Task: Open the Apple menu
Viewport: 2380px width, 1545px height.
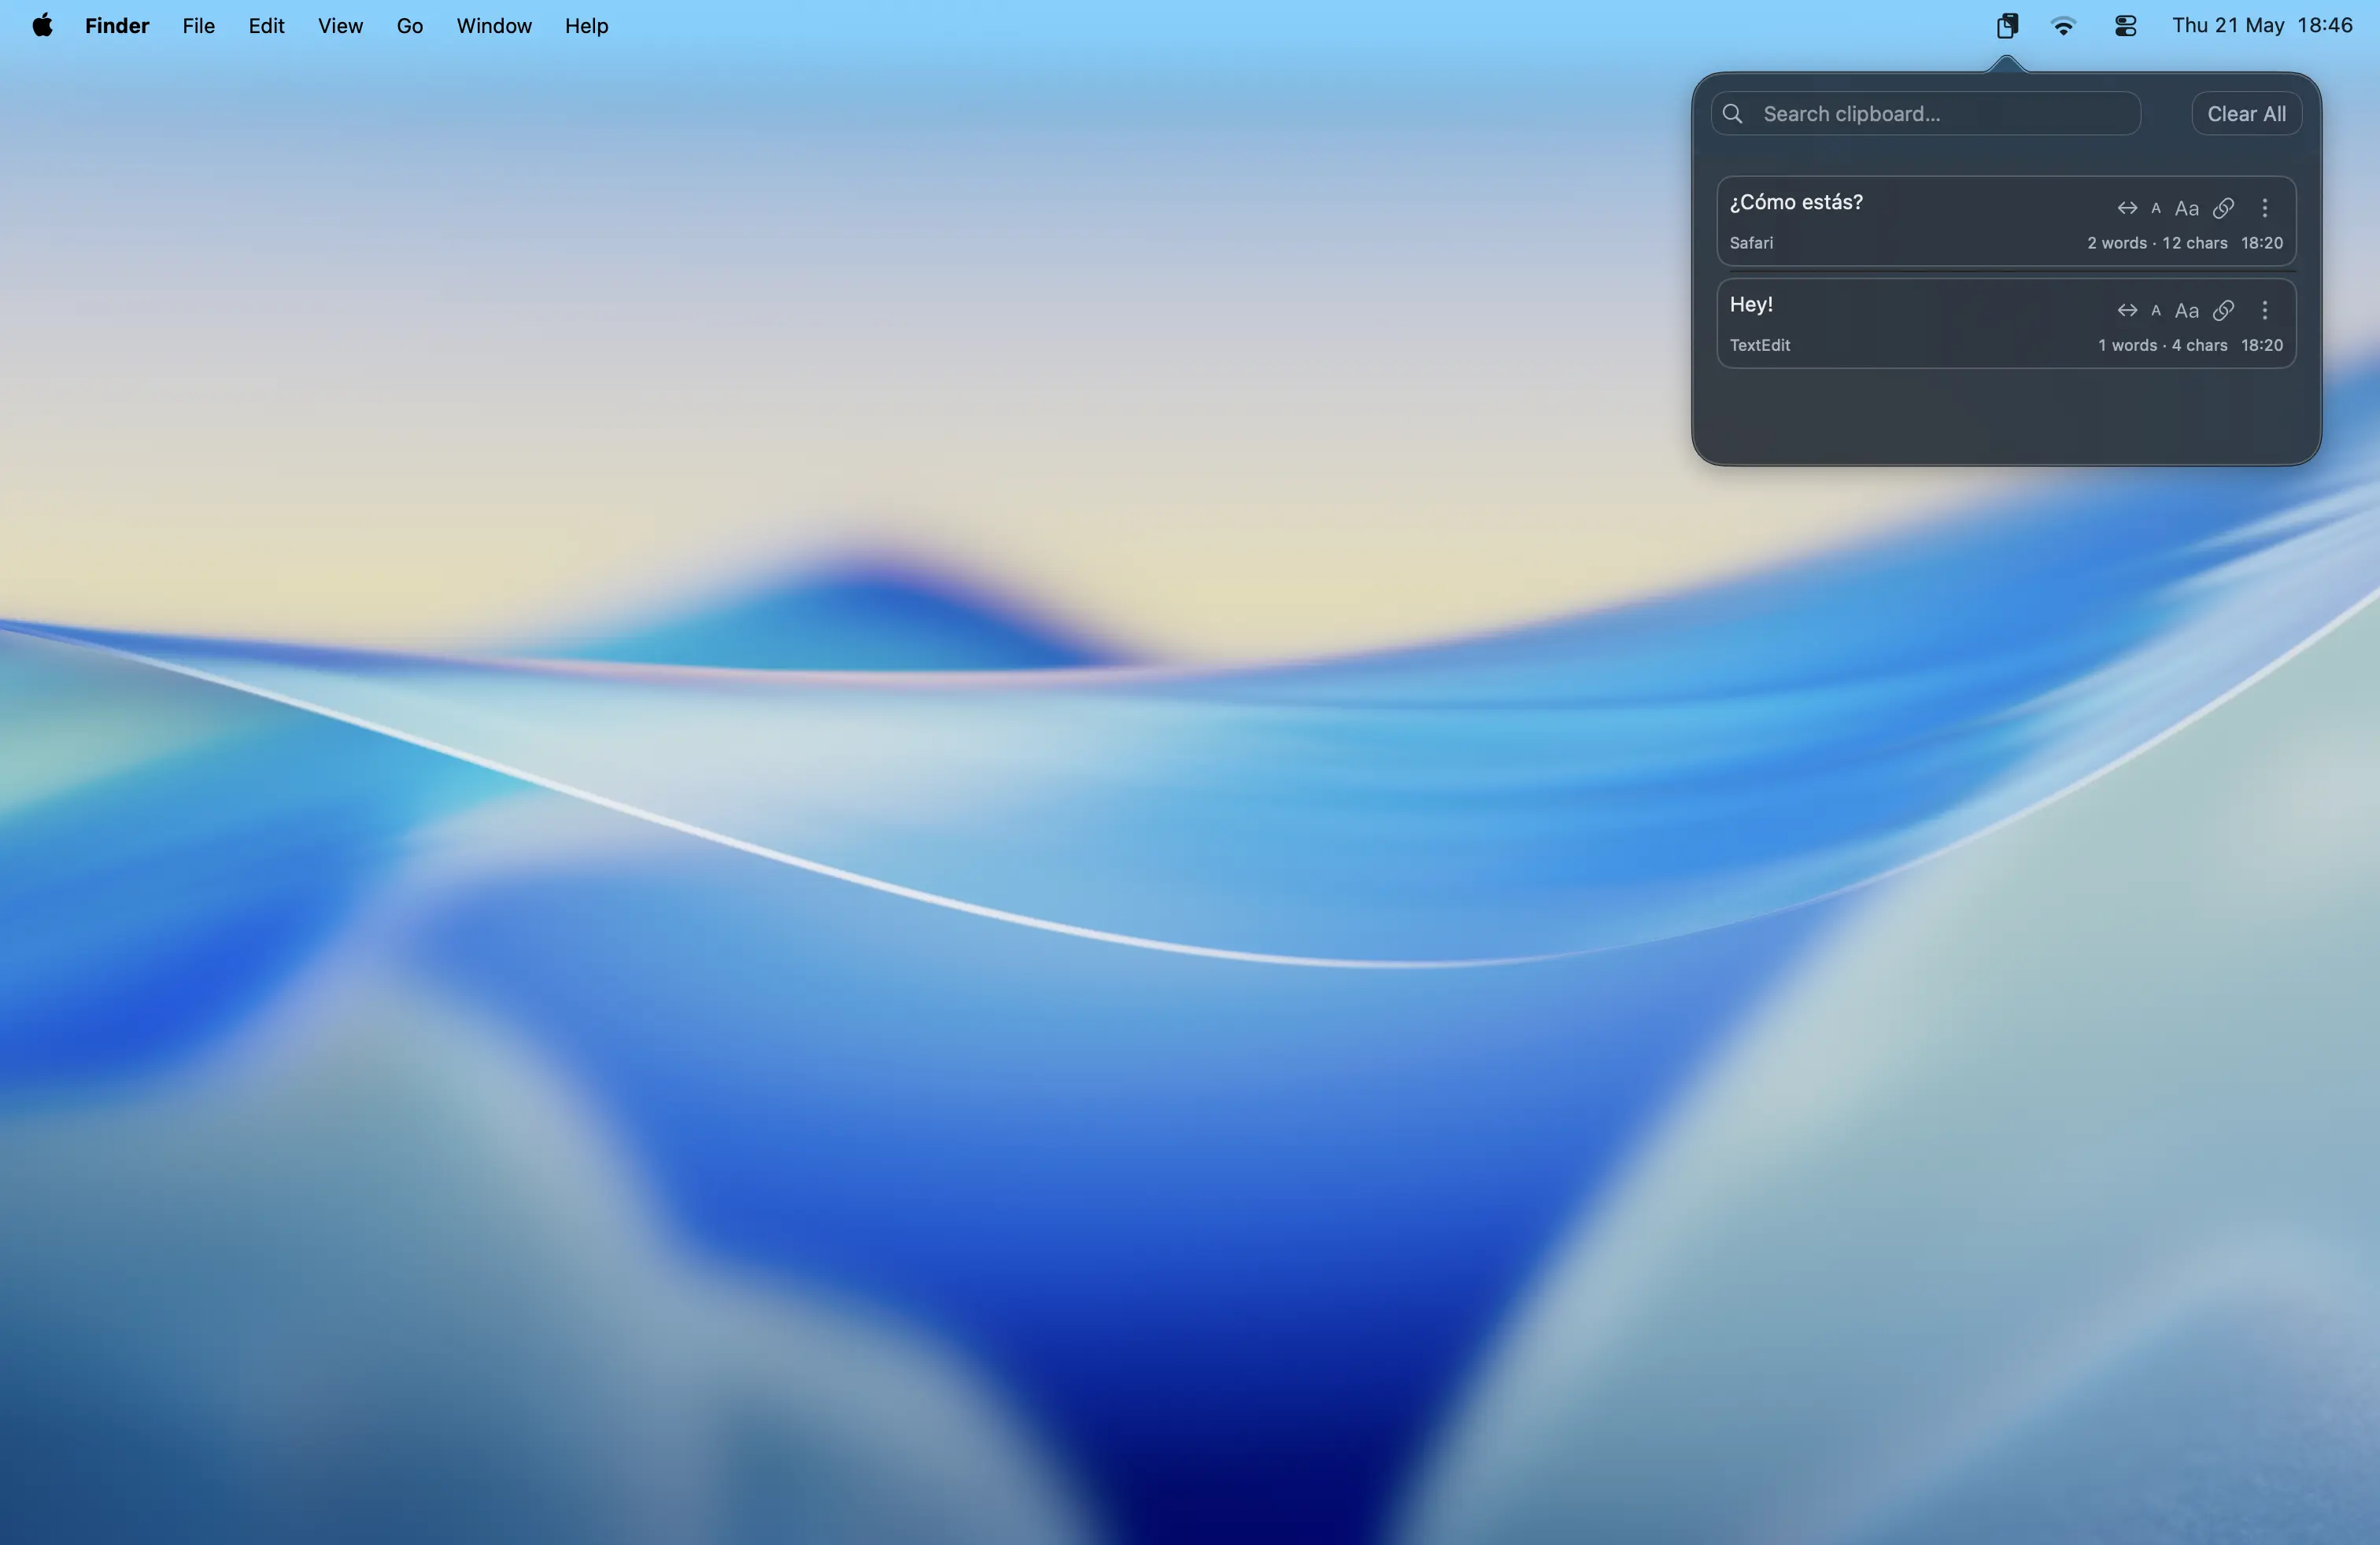Action: tap(42, 25)
